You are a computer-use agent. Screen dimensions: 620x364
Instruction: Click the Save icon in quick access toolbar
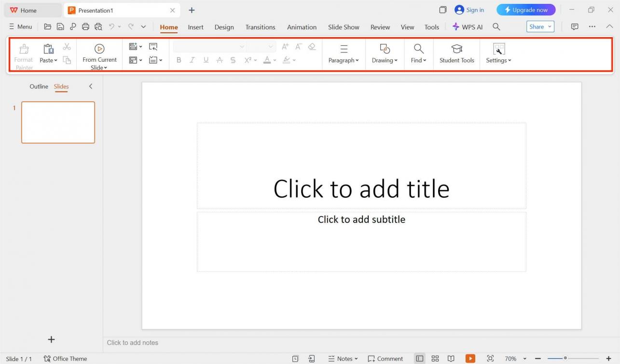60,27
